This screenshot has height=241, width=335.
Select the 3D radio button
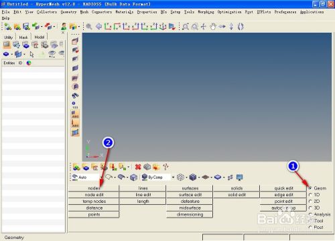coord(310,208)
